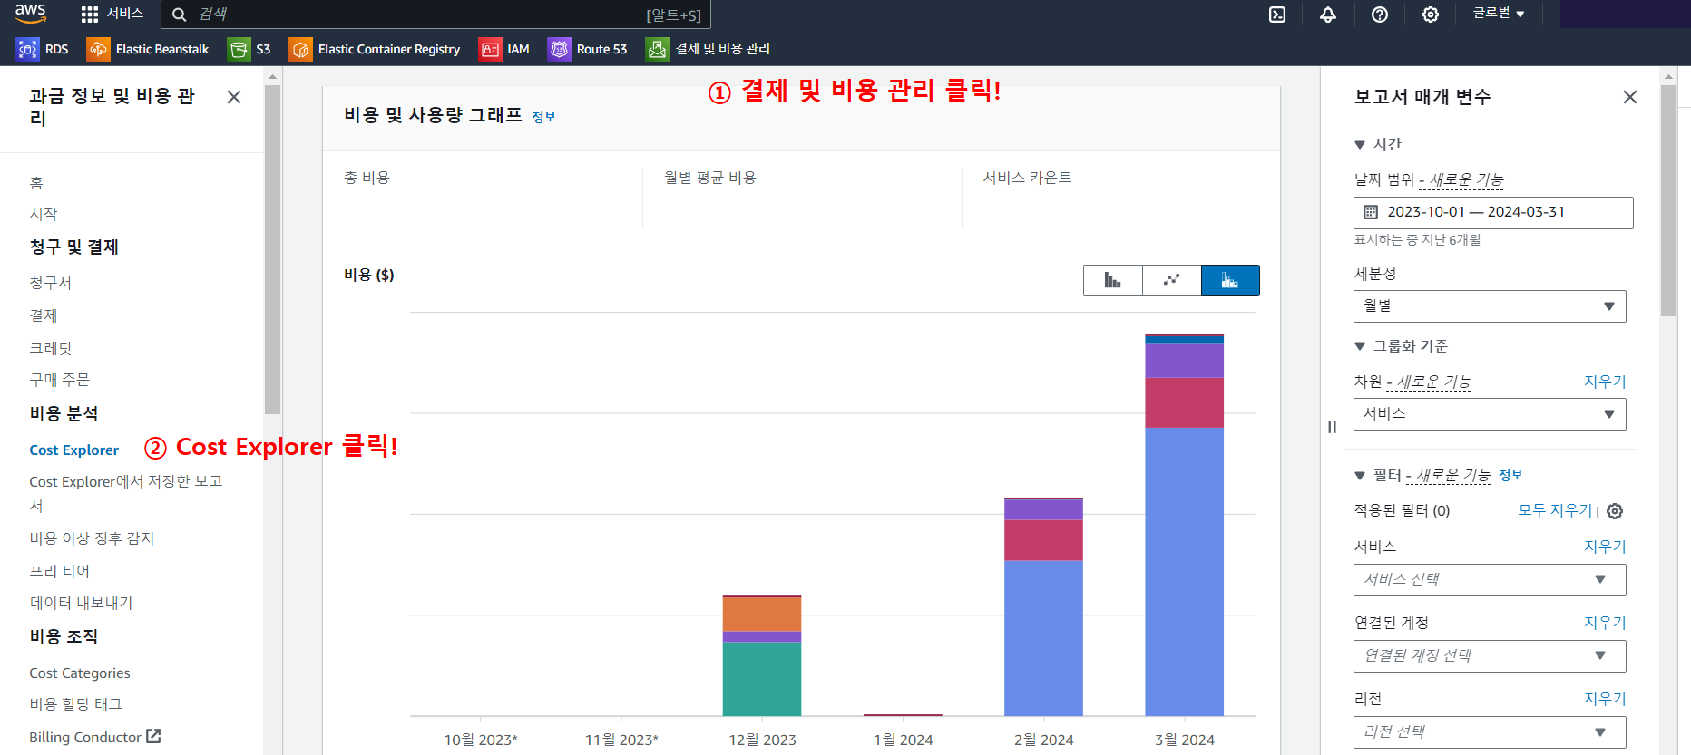Open the Route 53 shortcut
1691x755 pixels.
pyautogui.click(x=588, y=49)
